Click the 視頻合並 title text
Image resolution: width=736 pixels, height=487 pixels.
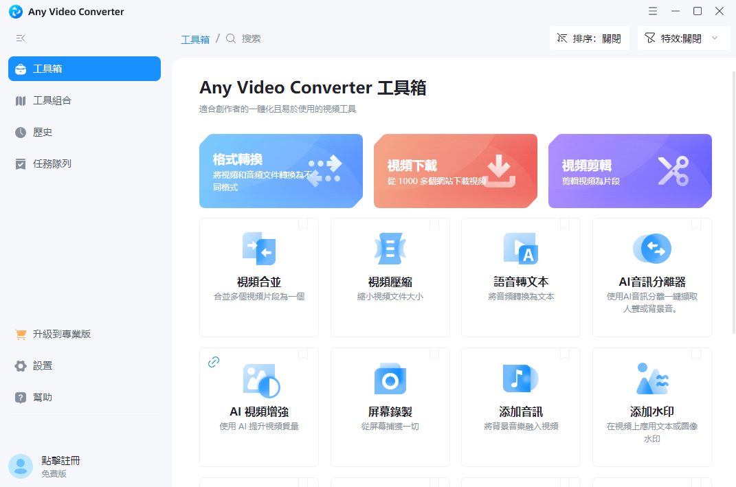[259, 282]
